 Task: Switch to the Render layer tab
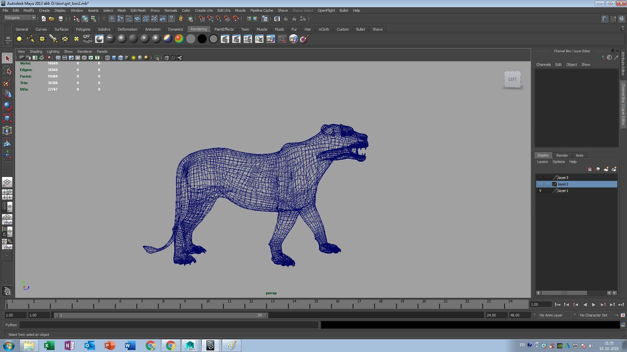click(562, 155)
